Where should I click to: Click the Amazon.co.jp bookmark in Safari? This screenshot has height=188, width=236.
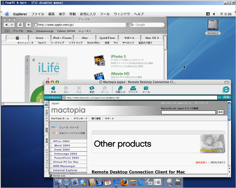click(x=45, y=31)
